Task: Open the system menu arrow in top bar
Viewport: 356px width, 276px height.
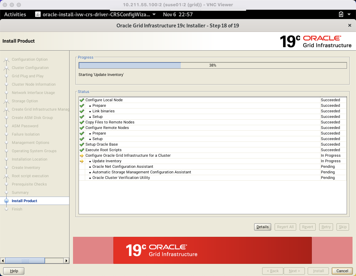Action: [349, 15]
